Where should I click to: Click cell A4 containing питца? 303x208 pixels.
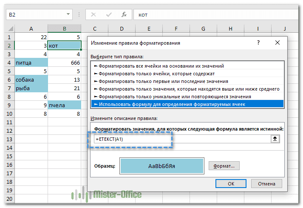pyautogui.click(x=31, y=63)
